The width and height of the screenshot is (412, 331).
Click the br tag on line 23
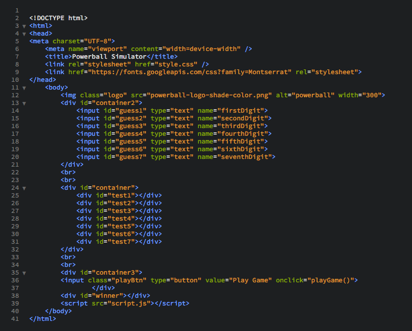tap(68, 180)
